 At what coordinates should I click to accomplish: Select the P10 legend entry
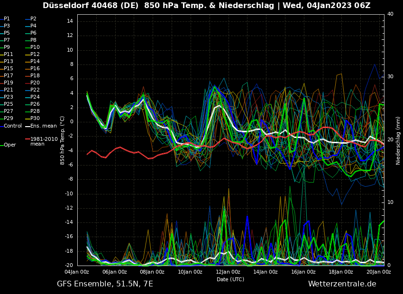pos(35,47)
